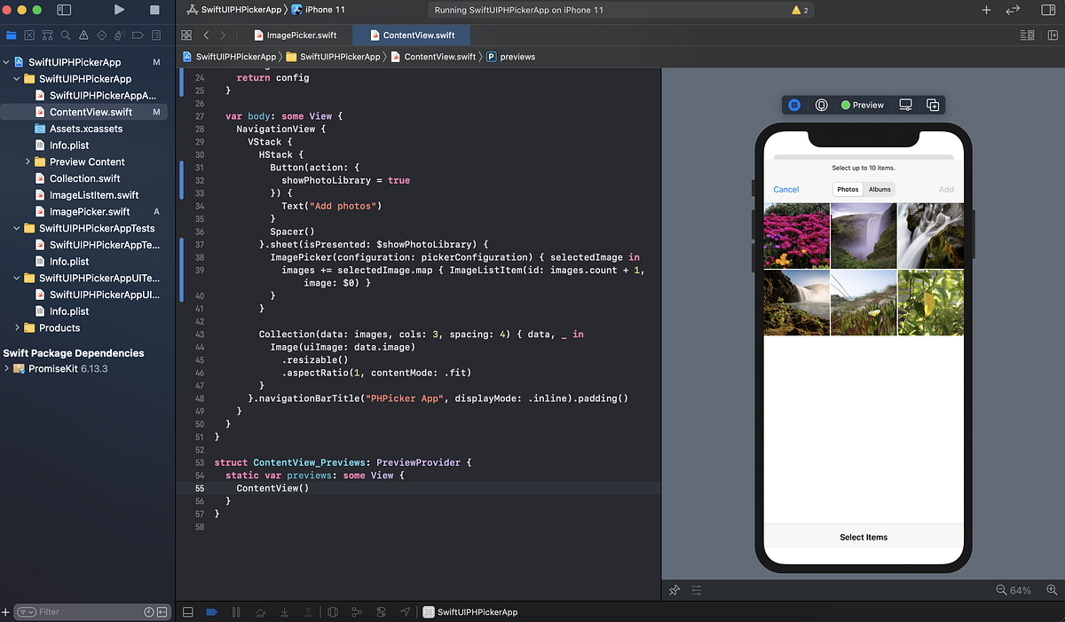The image size is (1065, 622).
Task: Expand the Preview Content folder
Action: click(28, 161)
